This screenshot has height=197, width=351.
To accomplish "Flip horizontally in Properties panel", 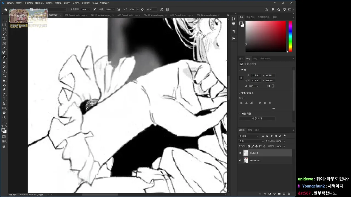I will [268, 86].
